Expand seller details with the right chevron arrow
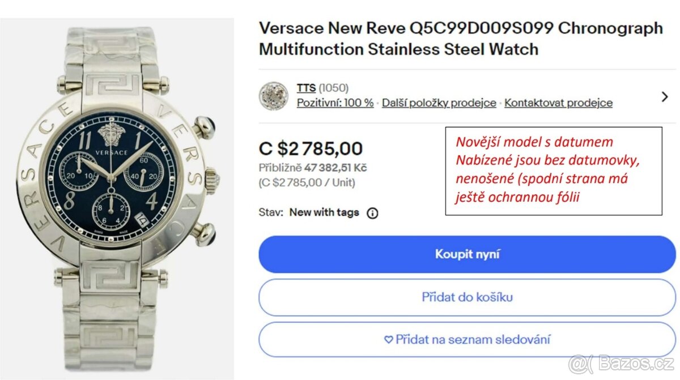This screenshot has height=380, width=680. pos(665,97)
